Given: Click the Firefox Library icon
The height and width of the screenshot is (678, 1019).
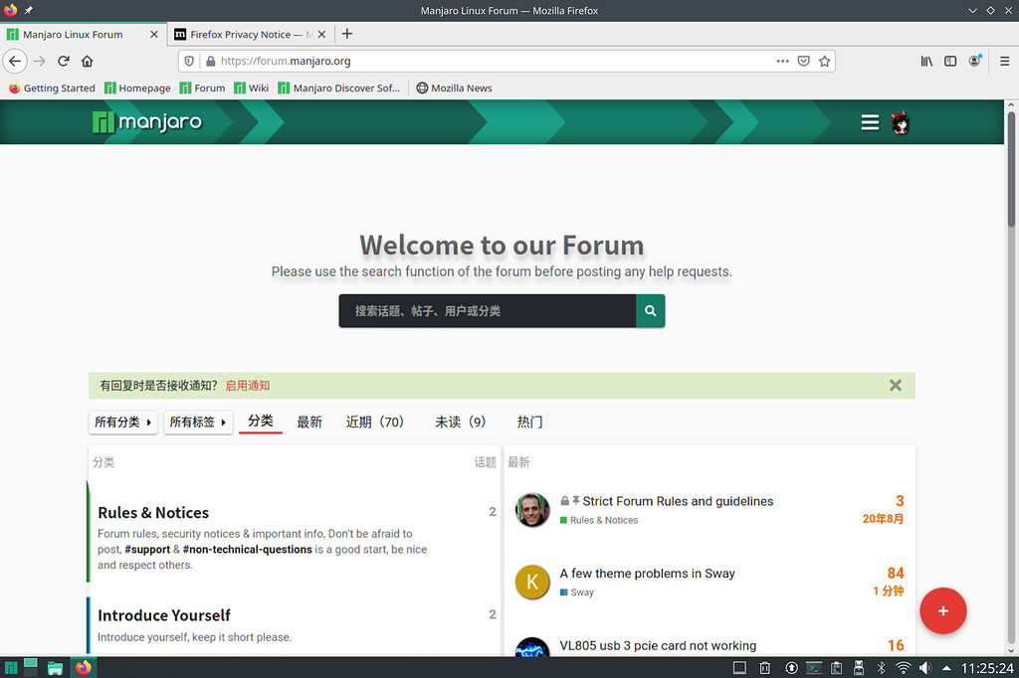Looking at the screenshot, I should (x=925, y=61).
